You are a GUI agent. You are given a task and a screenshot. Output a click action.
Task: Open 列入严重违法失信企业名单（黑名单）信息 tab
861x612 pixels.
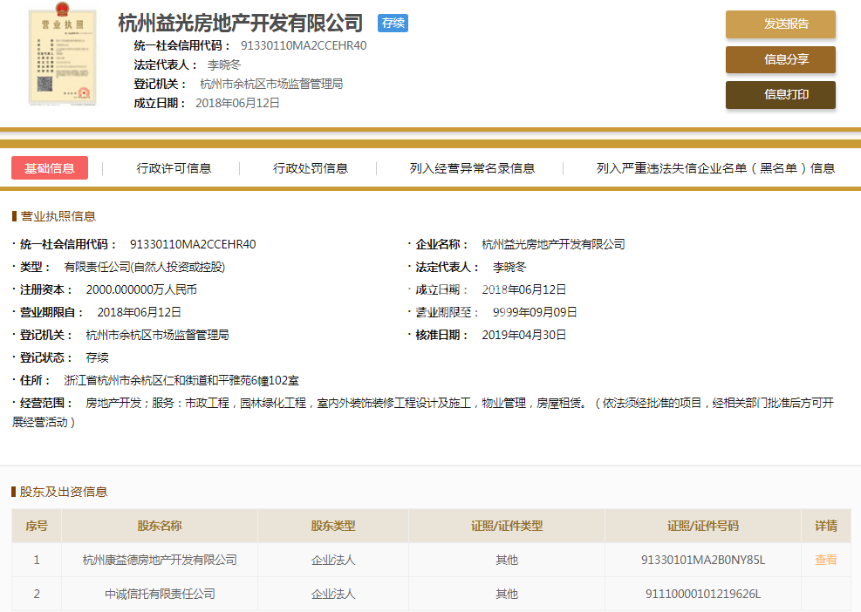[715, 168]
